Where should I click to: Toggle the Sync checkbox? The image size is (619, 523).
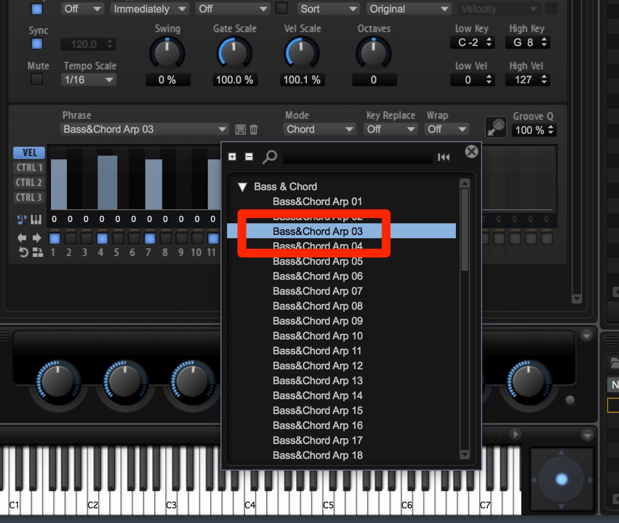point(37,44)
